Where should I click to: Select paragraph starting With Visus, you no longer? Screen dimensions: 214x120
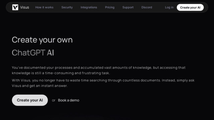pyautogui.click(x=103, y=83)
